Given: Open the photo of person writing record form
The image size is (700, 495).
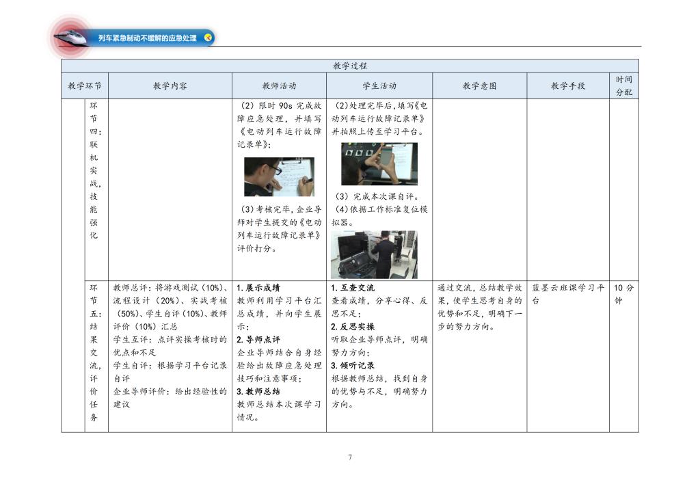Looking at the screenshot, I should tap(279, 176).
